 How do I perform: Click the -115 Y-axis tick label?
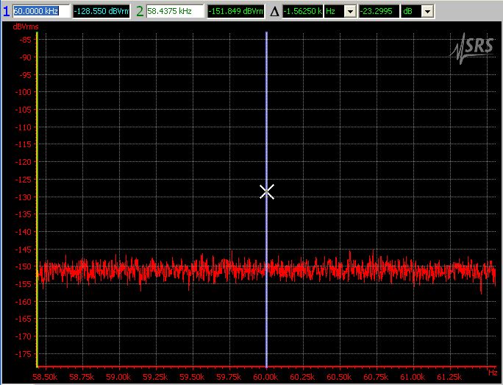24,144
